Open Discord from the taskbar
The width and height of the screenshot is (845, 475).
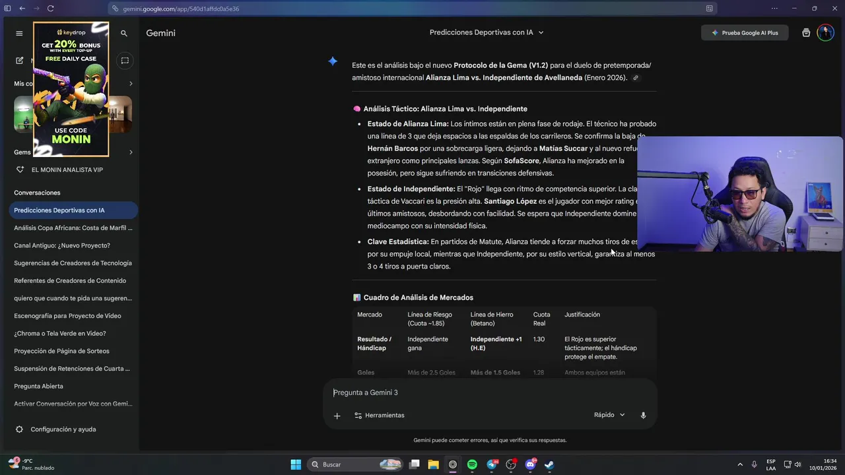point(530,464)
